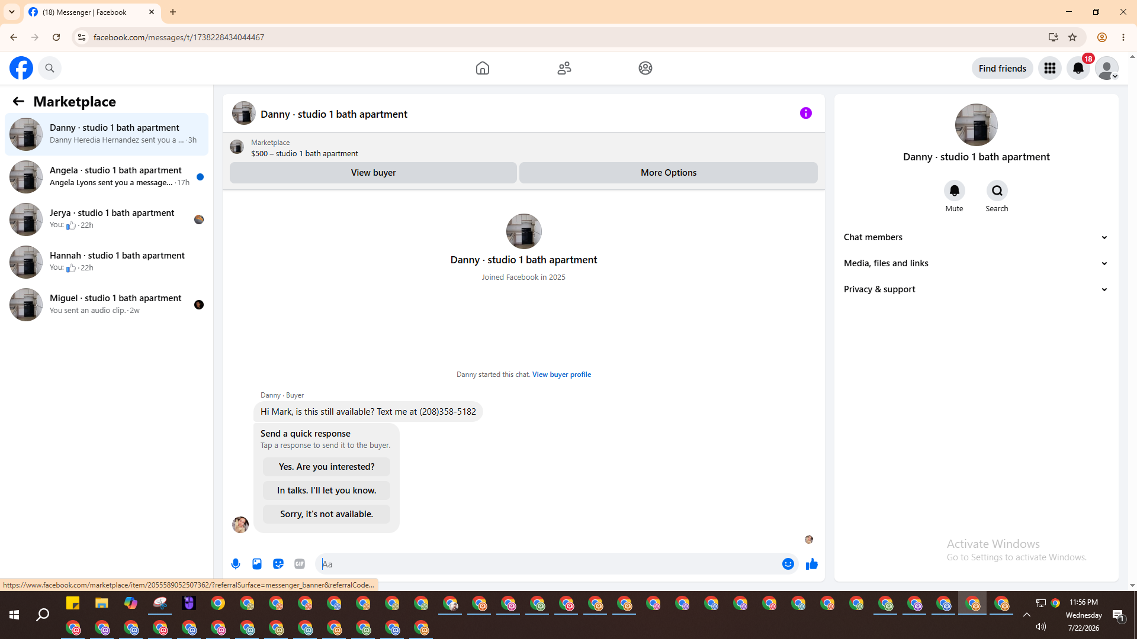View site information in address bar
The width and height of the screenshot is (1137, 639).
[82, 37]
